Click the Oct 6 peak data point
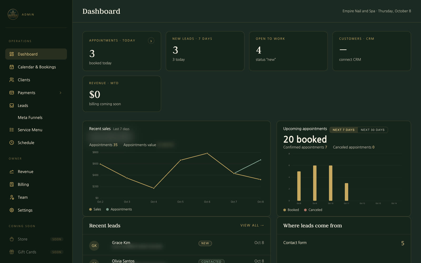The height and width of the screenshot is (263, 421). [207, 153]
